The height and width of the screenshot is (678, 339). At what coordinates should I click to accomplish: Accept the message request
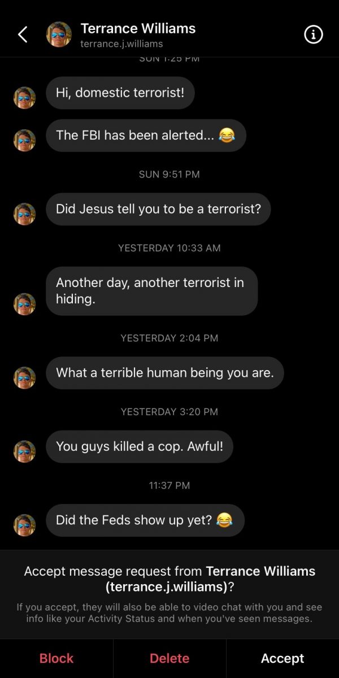[282, 658]
